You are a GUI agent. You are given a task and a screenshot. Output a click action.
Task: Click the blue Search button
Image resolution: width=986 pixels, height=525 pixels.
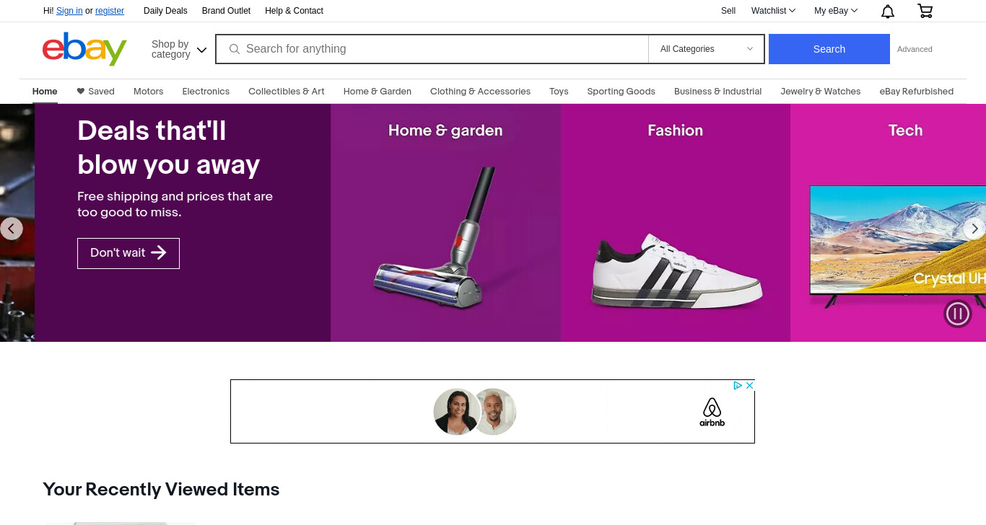click(829, 49)
